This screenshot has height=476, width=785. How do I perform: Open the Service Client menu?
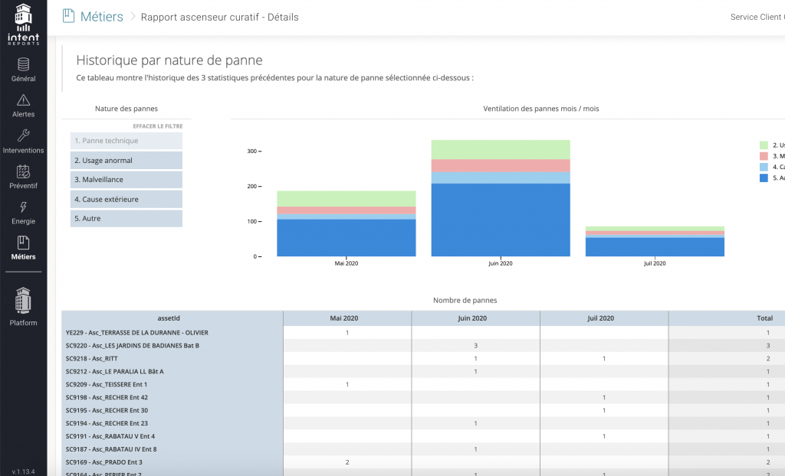click(757, 16)
